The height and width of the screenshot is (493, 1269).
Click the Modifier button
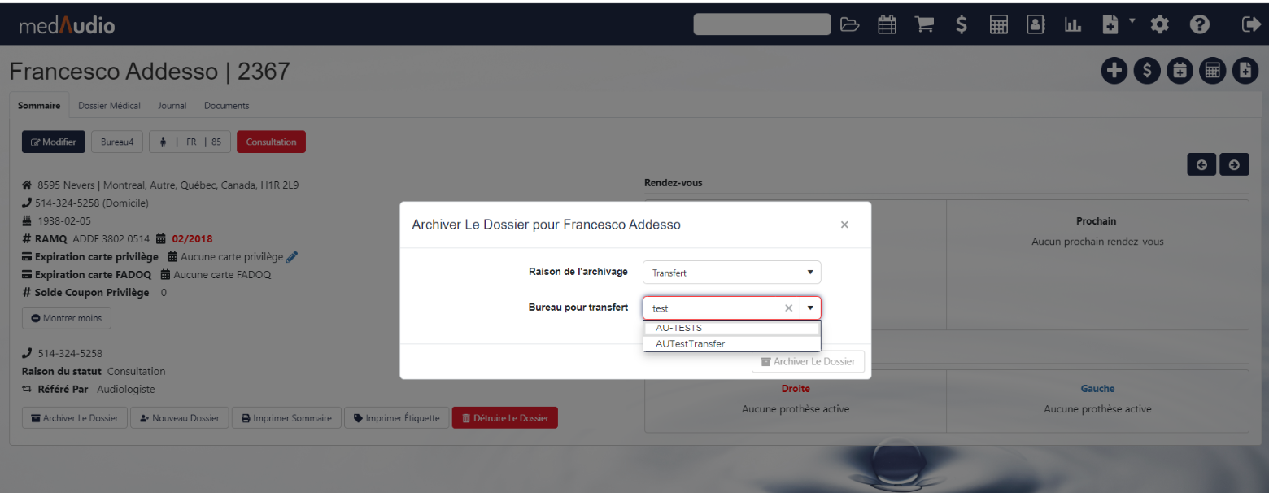pyautogui.click(x=53, y=142)
